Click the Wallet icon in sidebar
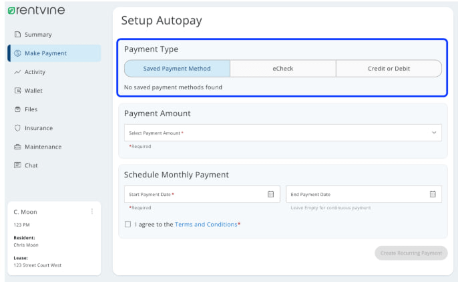 (x=17, y=91)
